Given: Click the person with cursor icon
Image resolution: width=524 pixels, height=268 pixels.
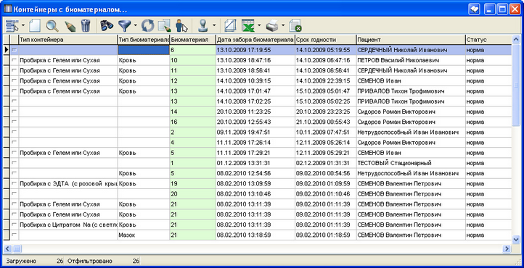Looking at the screenshot, I should [x=181, y=25].
